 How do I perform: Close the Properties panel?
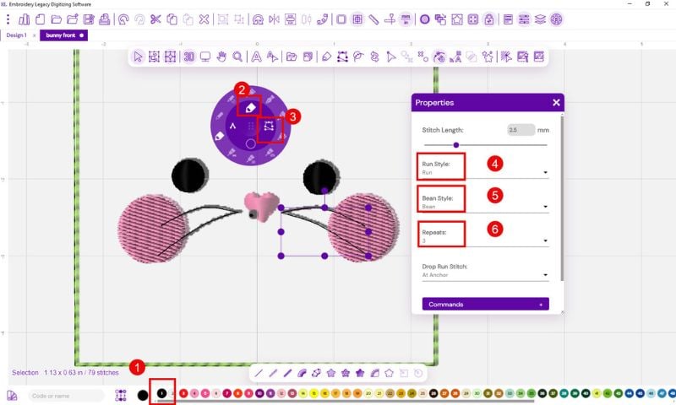pyautogui.click(x=556, y=102)
